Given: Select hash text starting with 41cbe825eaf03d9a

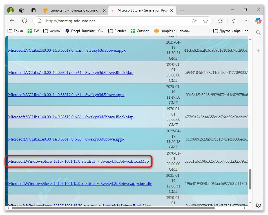Looking at the screenshot, I should tap(216, 50).
